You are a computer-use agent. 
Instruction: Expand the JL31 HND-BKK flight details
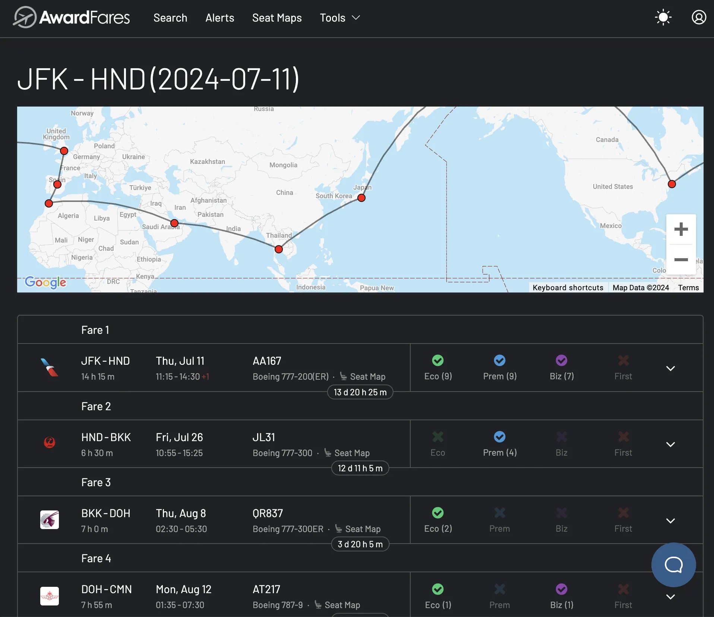tap(670, 444)
